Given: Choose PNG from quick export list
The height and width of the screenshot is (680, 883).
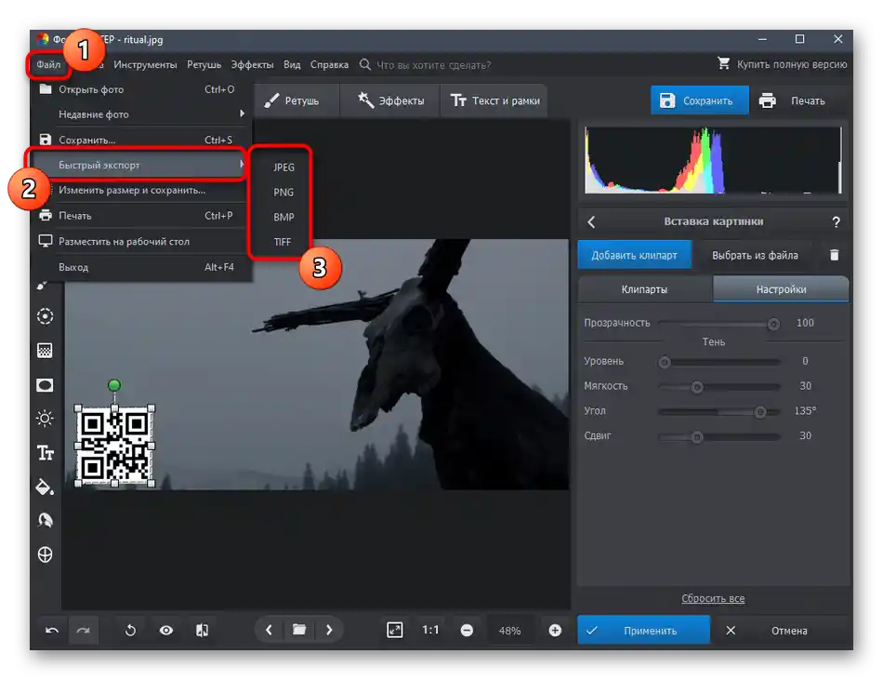Looking at the screenshot, I should [x=283, y=193].
